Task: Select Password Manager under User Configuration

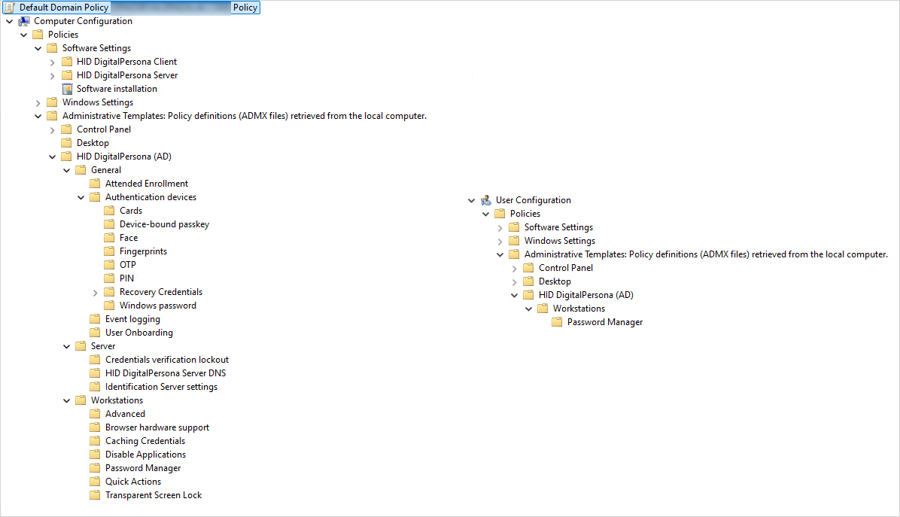Action: pos(604,322)
